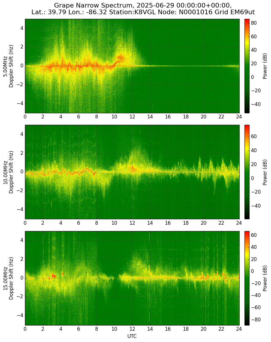This screenshot has height=342, width=271.
Task: Click the Power (dB) label of the bottom colorbar
Action: pos(265,278)
